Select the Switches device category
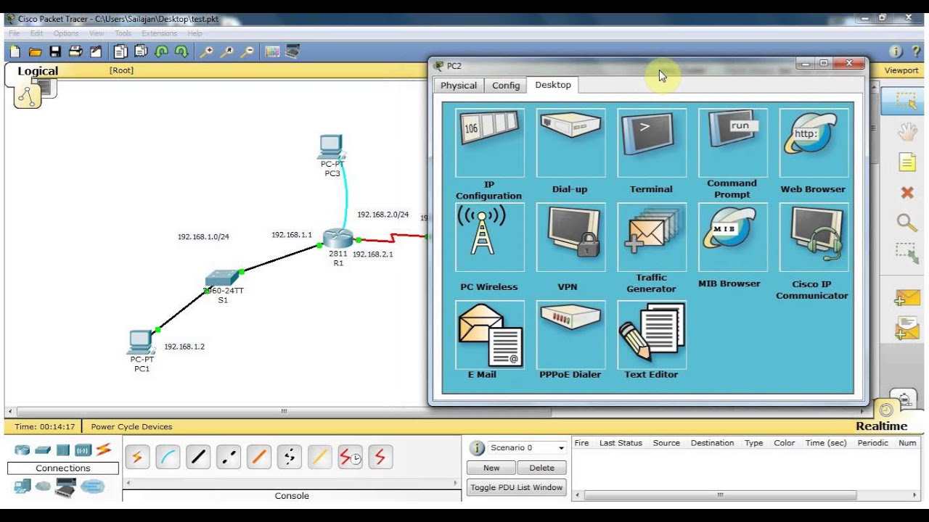Image resolution: width=929 pixels, height=522 pixels. click(43, 450)
